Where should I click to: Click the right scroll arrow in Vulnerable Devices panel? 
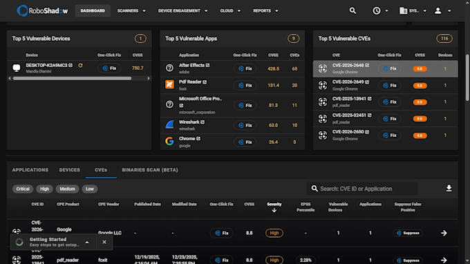click(149, 78)
